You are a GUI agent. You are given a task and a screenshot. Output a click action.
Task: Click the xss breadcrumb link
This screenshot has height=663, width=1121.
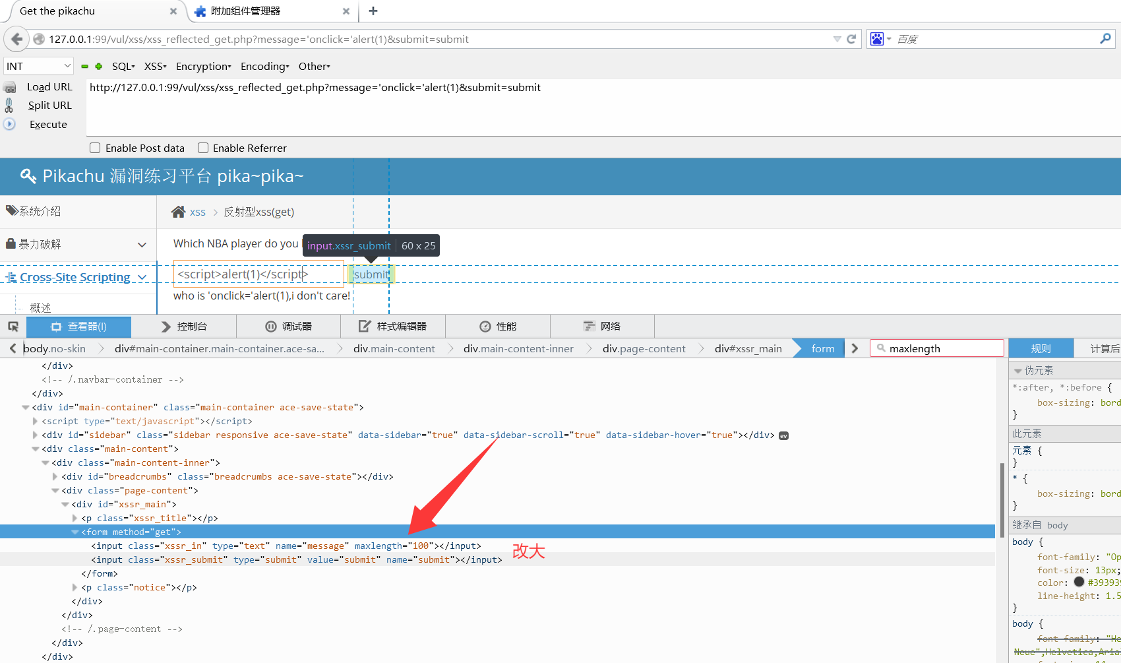198,212
